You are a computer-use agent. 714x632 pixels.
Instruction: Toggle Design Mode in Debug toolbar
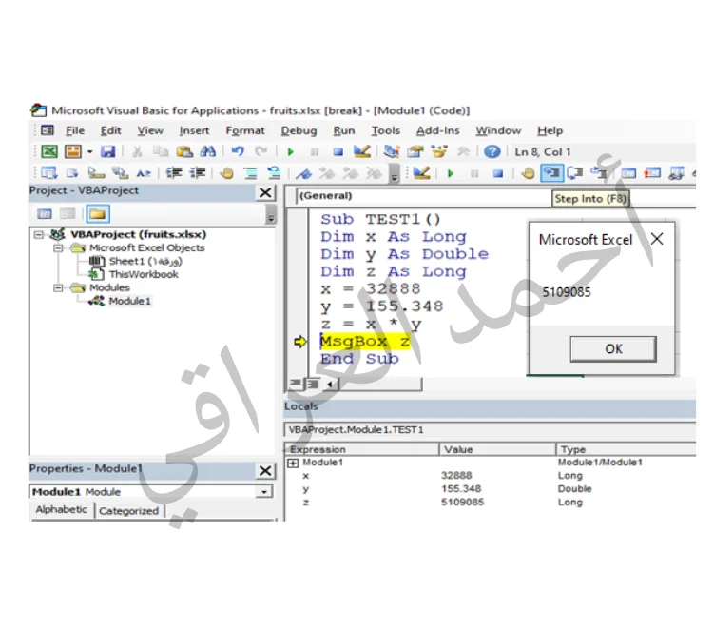(x=422, y=173)
